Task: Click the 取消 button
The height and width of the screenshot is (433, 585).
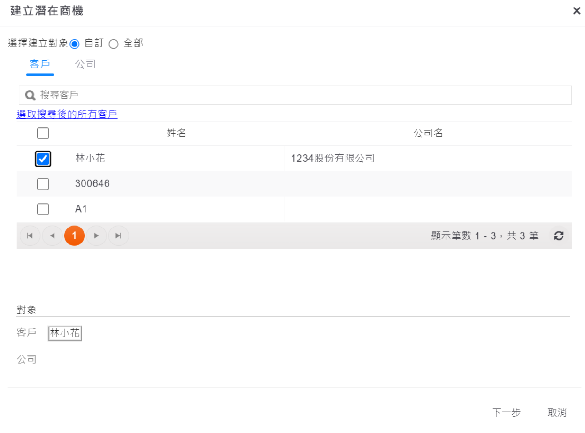Action: pyautogui.click(x=557, y=412)
